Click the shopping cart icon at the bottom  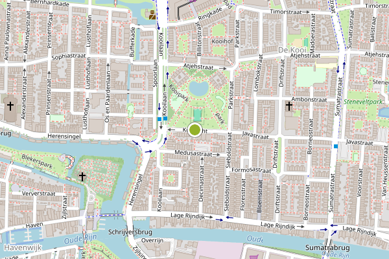pos(253,257)
